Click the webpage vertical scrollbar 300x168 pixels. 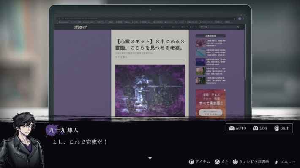point(245,51)
